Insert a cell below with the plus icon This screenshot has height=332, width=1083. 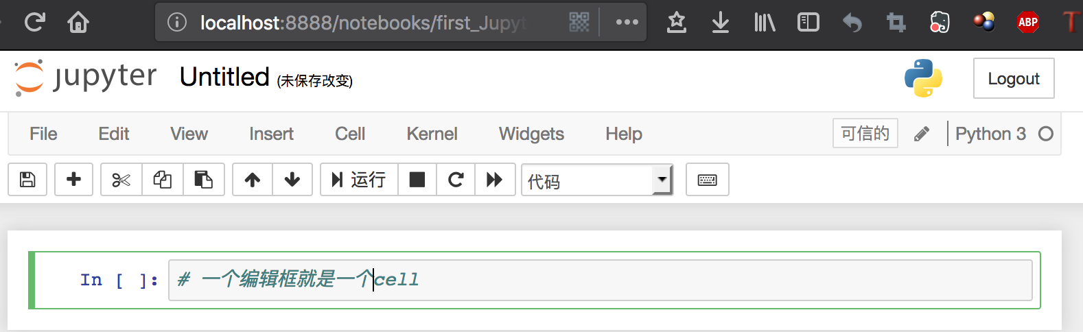73,180
